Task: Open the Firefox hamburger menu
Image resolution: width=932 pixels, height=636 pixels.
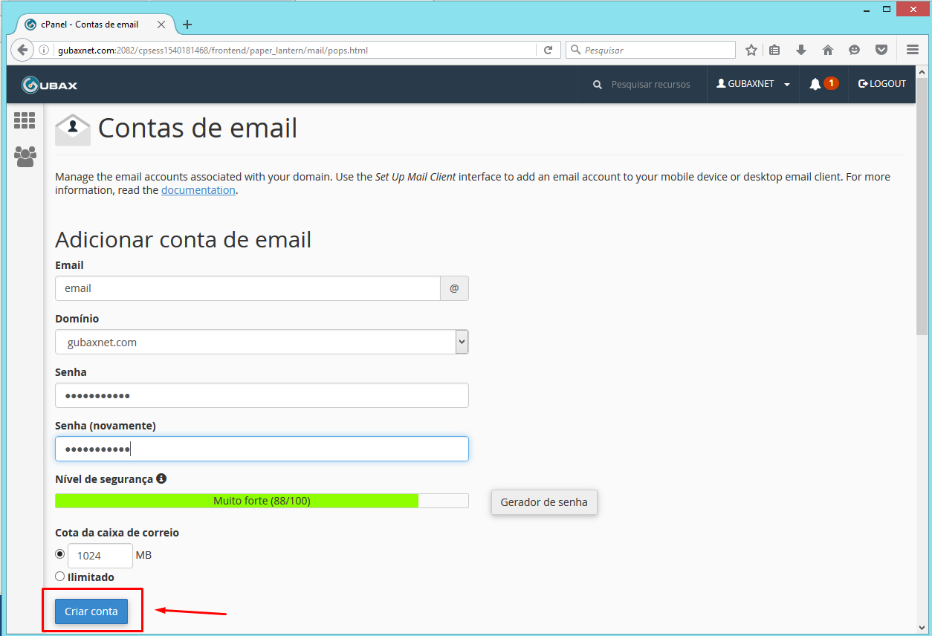Action: [912, 50]
